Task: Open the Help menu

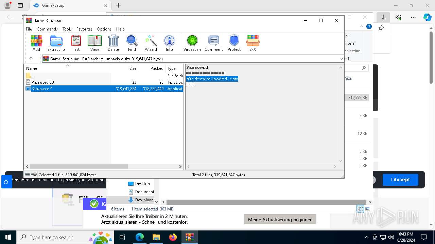Action: tap(120, 29)
